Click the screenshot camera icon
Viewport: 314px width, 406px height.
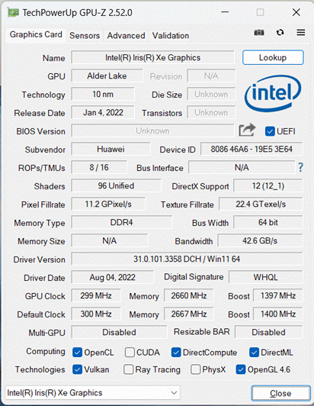(259, 33)
